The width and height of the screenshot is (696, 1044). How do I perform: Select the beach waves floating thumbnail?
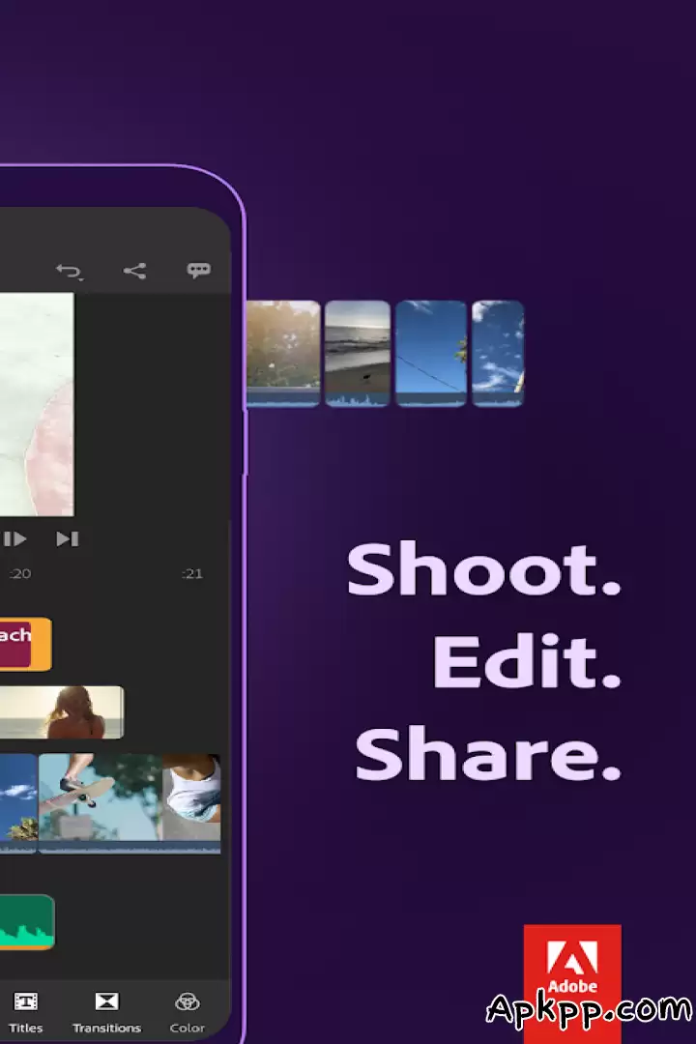(357, 354)
